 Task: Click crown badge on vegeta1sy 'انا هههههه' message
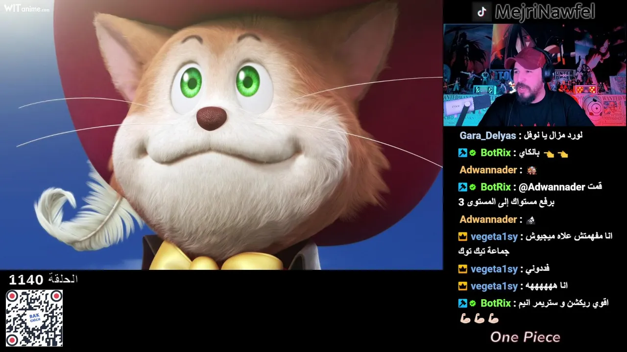coord(462,286)
